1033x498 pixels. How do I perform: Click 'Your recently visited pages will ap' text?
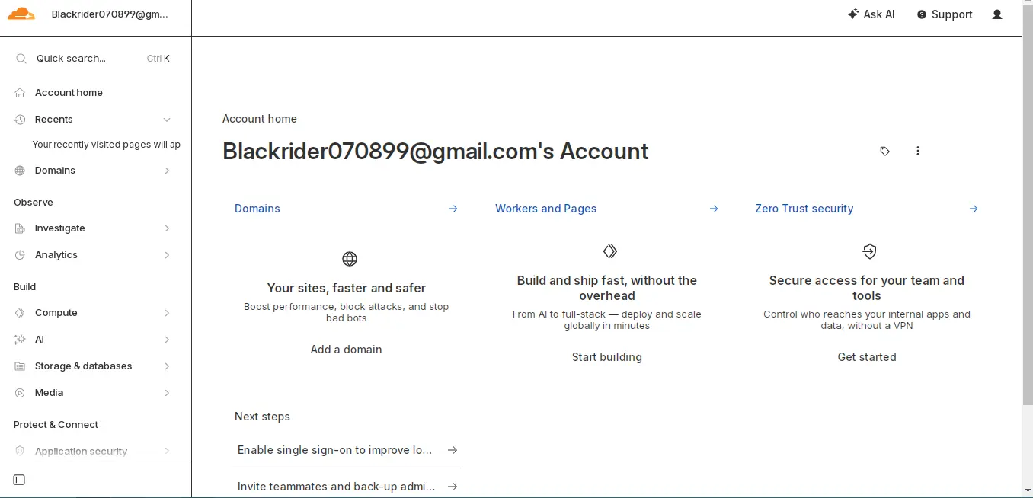tap(107, 145)
